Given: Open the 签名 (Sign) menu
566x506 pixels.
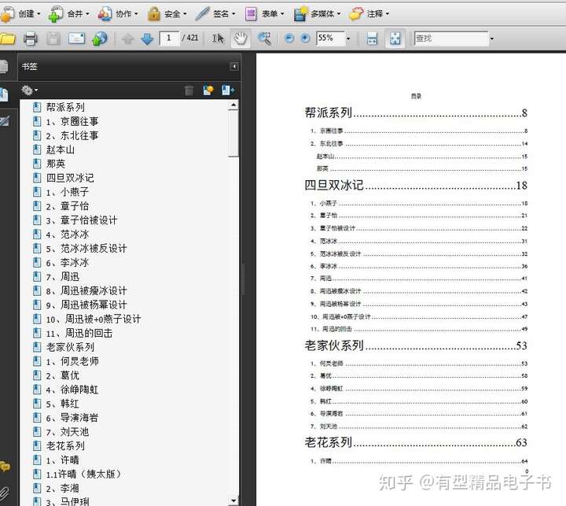Looking at the screenshot, I should pyautogui.click(x=215, y=13).
